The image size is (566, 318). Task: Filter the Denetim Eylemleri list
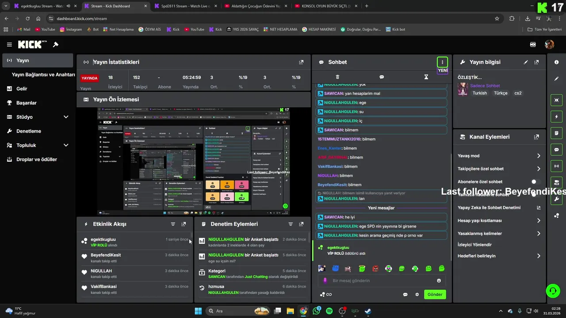pos(291,224)
